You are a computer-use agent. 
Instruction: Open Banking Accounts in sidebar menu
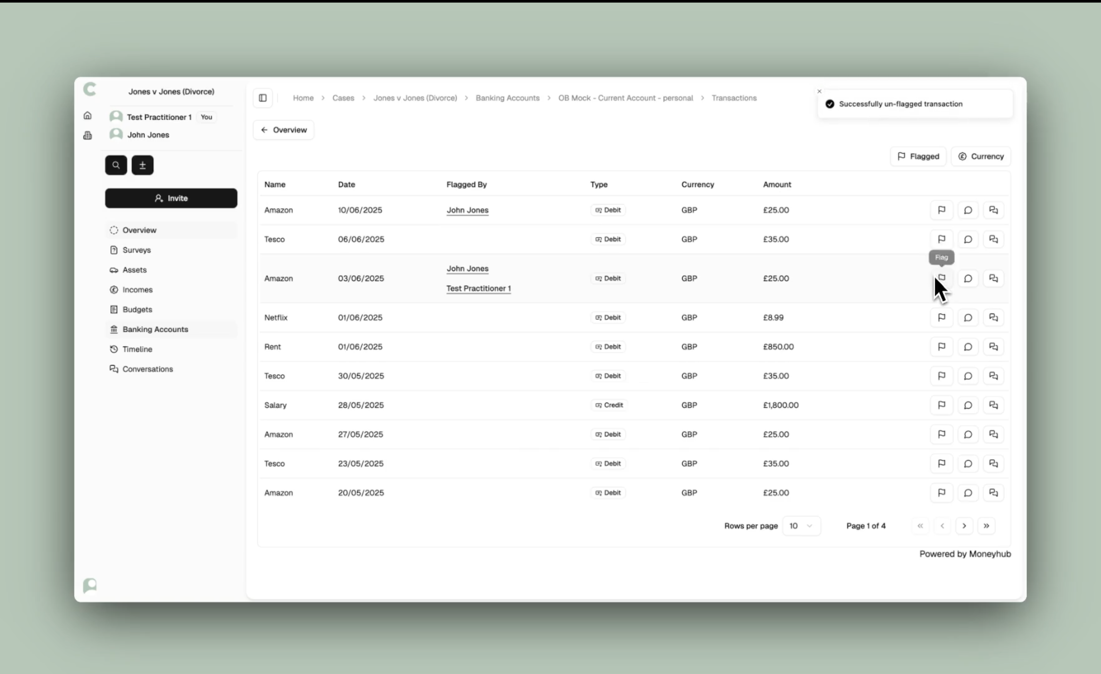[155, 329]
